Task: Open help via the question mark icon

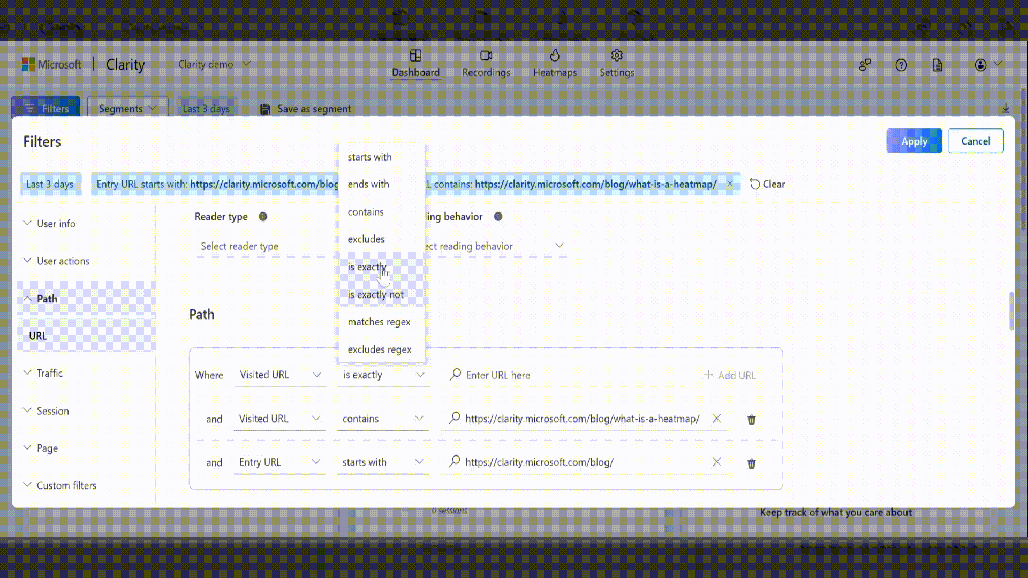Action: pos(901,65)
